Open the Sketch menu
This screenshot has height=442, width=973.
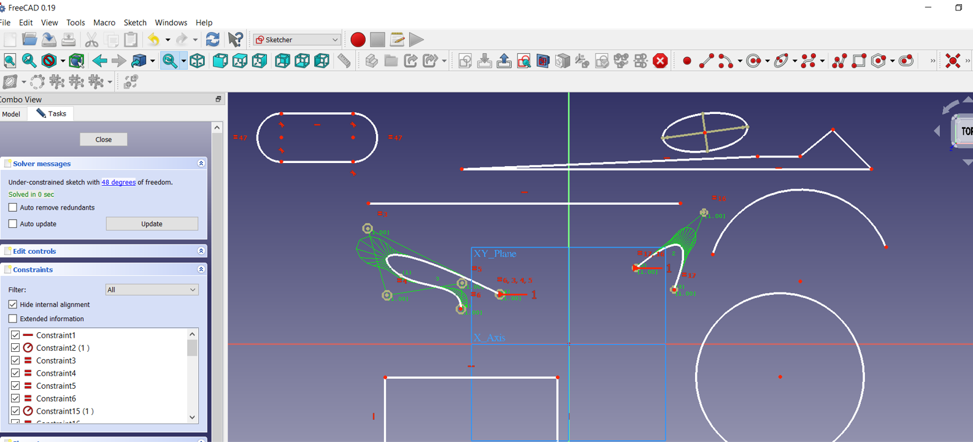tap(135, 23)
